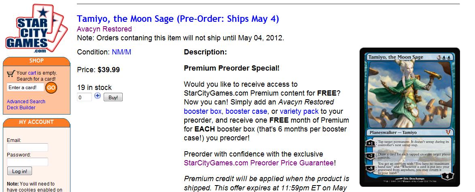Click the Enter a card search box
The height and width of the screenshot is (192, 475).
25,88
